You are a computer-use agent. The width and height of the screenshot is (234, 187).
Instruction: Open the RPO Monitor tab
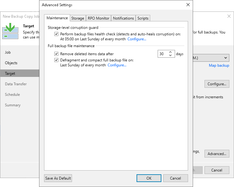98,18
